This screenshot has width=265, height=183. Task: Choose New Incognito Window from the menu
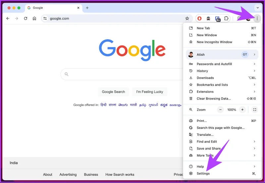222,42
